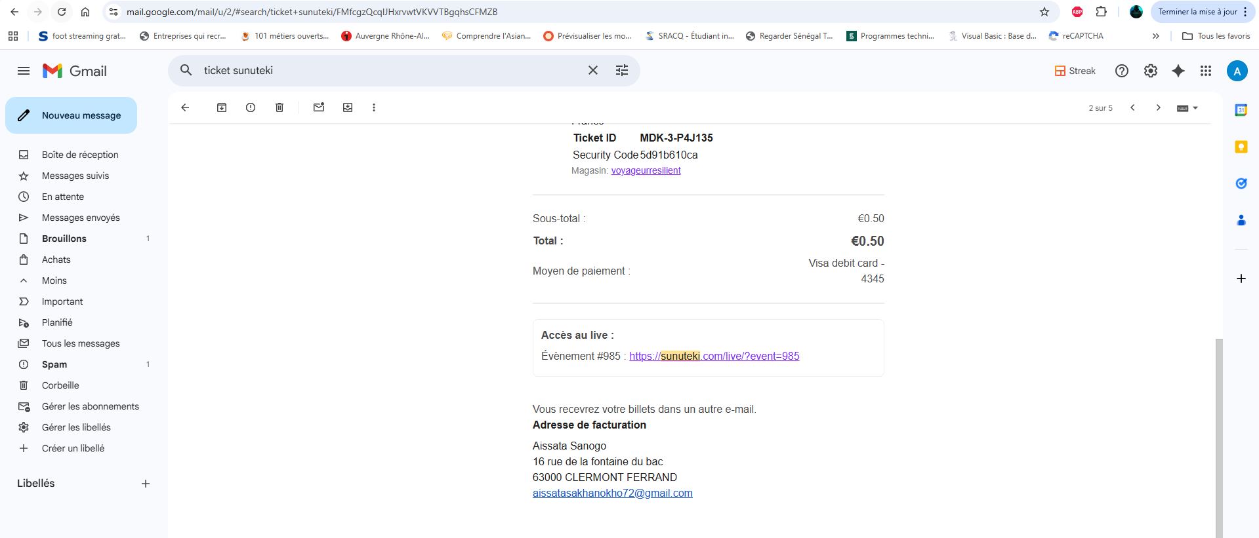
Task: Open the Gemini sparkle assistant
Action: (1178, 71)
